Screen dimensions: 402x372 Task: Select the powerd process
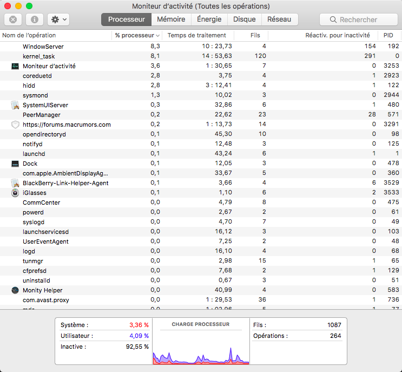201,212
